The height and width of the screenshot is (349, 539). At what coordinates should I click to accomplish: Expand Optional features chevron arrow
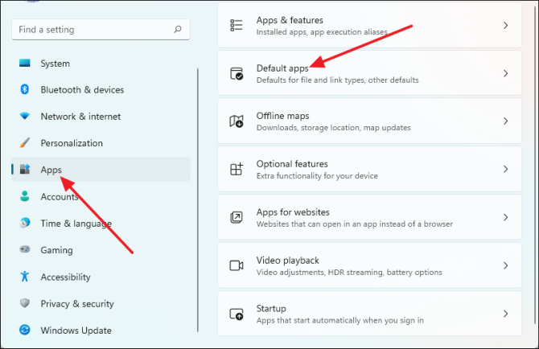click(x=505, y=169)
